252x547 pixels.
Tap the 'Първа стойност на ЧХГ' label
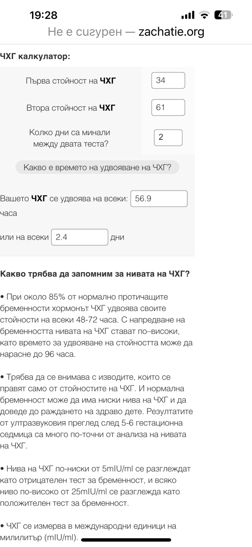pos(71,81)
